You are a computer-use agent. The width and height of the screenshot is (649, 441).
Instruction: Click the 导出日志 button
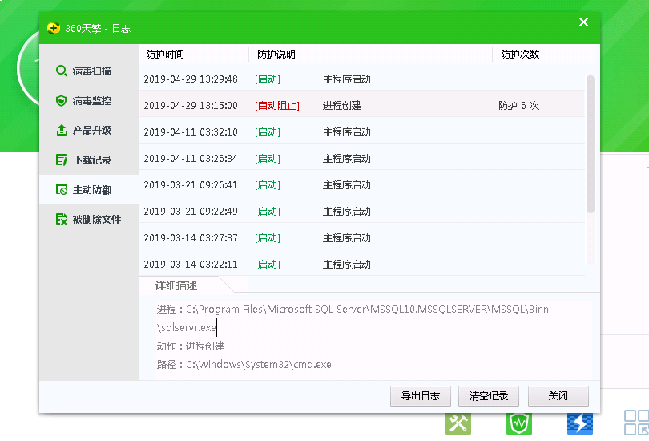point(420,396)
